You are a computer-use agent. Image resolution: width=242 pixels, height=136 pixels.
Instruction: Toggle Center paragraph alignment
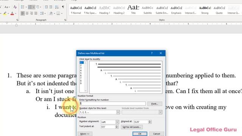(27, 14)
